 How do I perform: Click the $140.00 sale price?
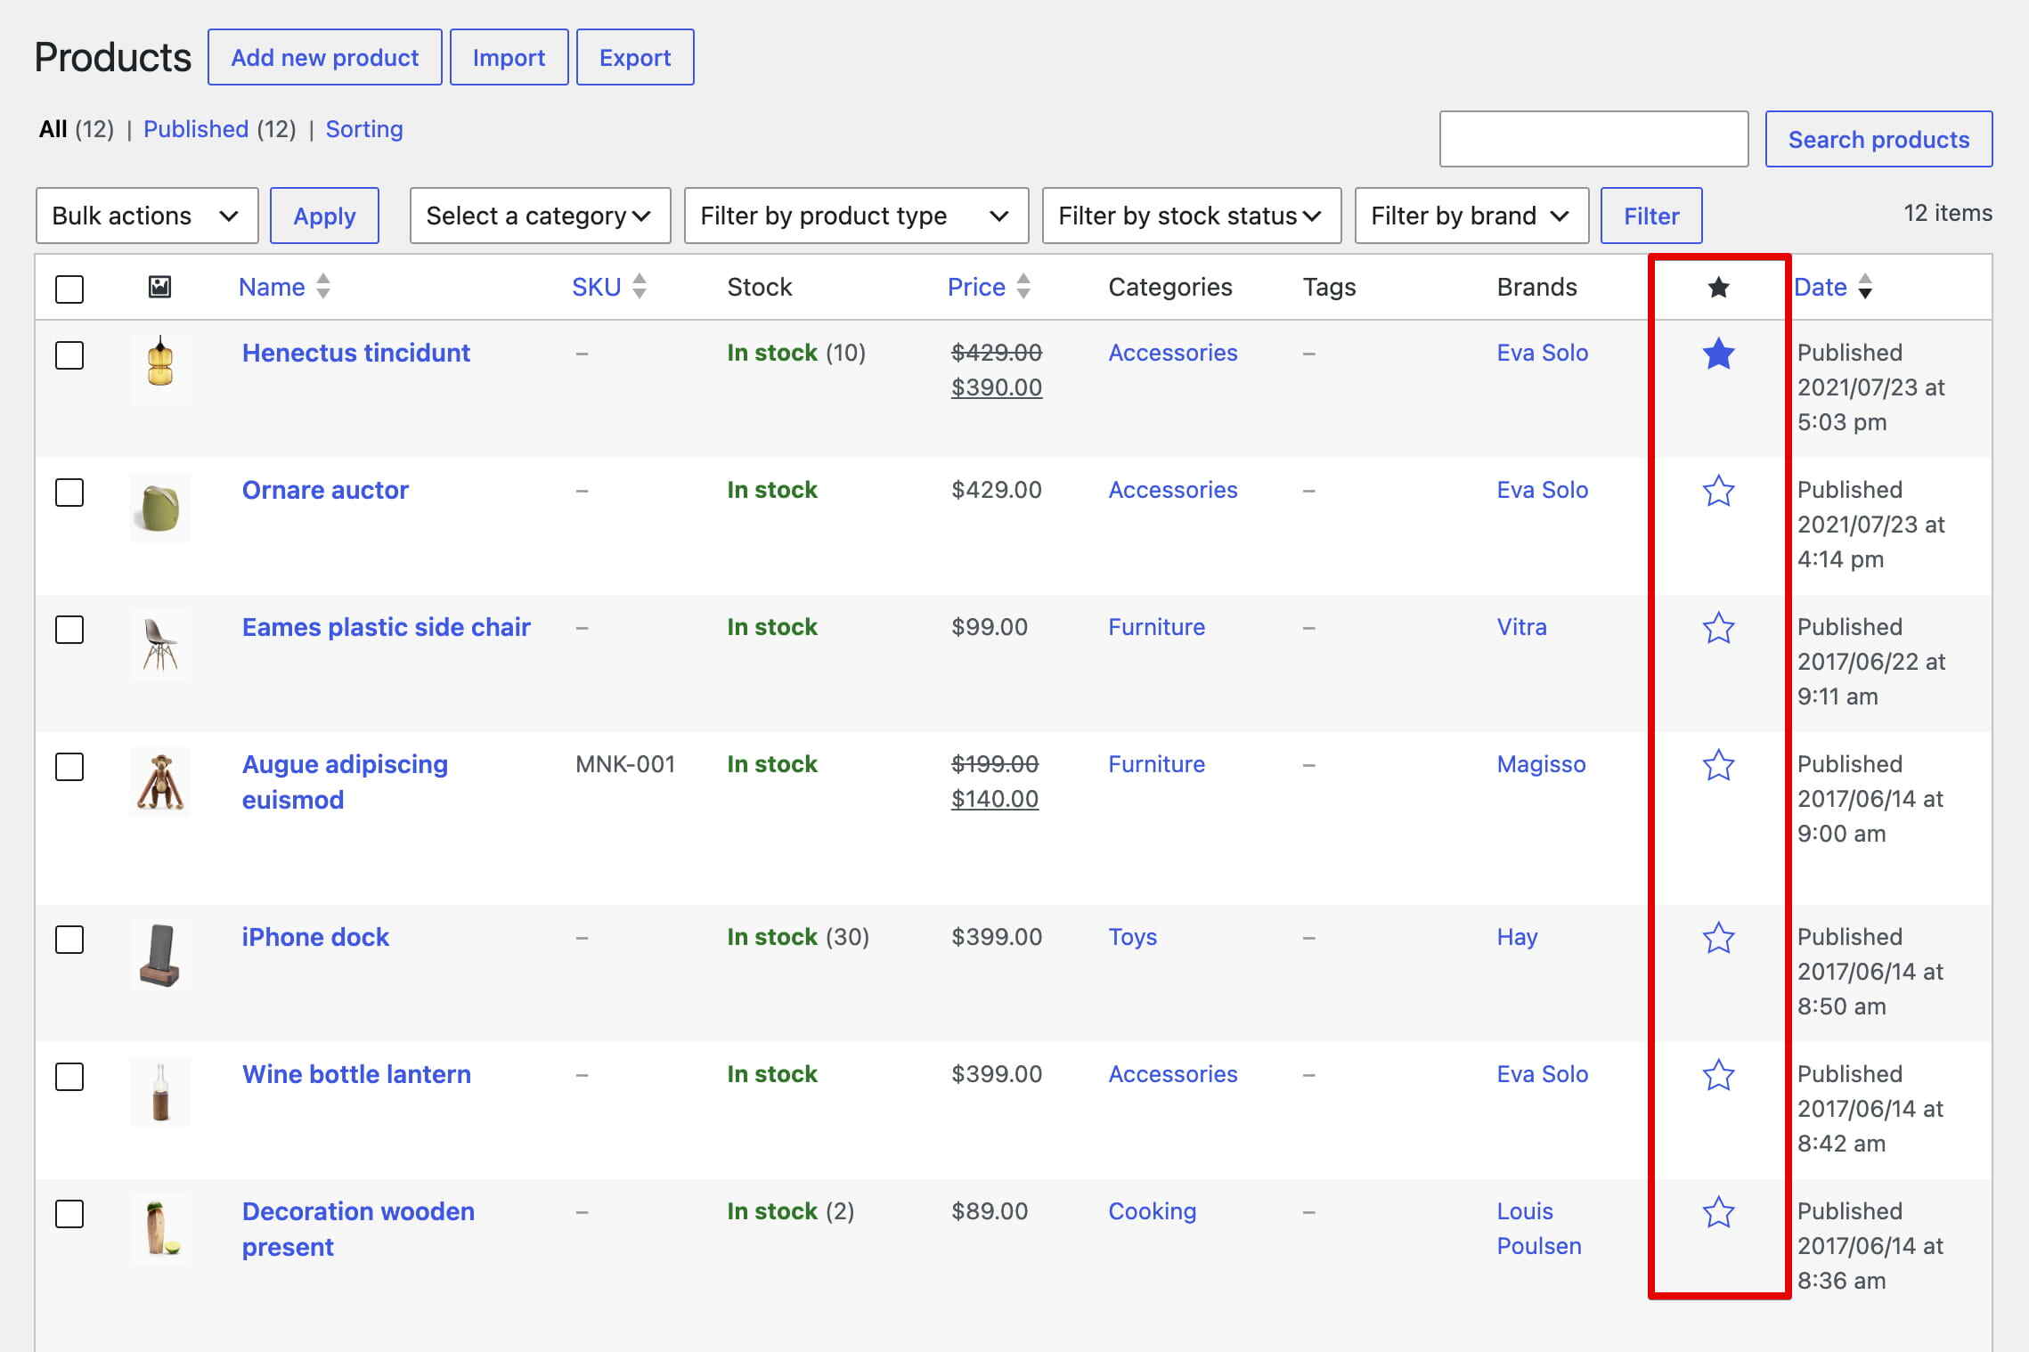pos(994,799)
